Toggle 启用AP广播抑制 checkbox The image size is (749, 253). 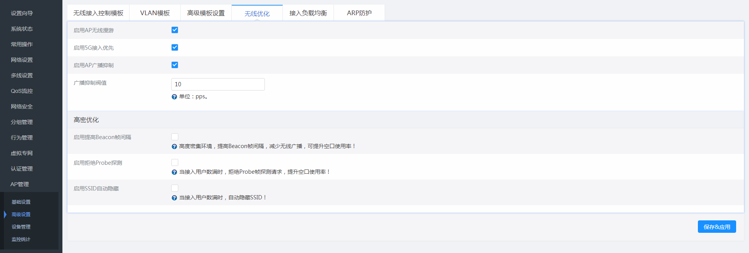click(x=175, y=65)
